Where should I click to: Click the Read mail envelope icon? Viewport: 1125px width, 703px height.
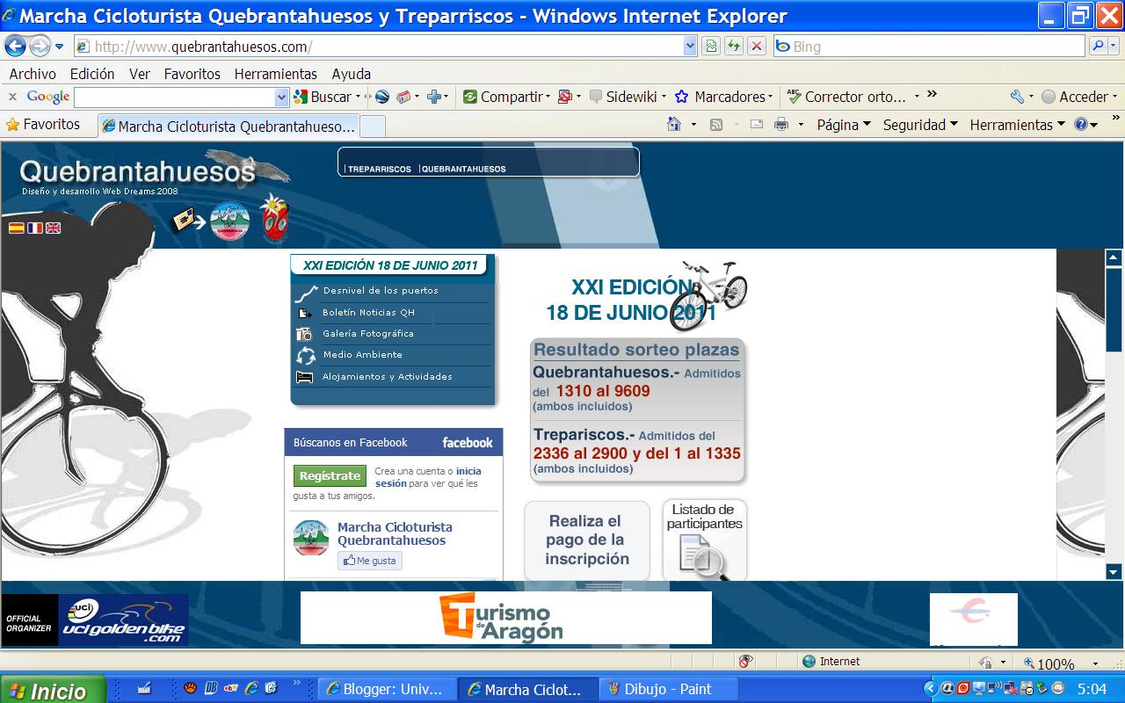pos(757,125)
